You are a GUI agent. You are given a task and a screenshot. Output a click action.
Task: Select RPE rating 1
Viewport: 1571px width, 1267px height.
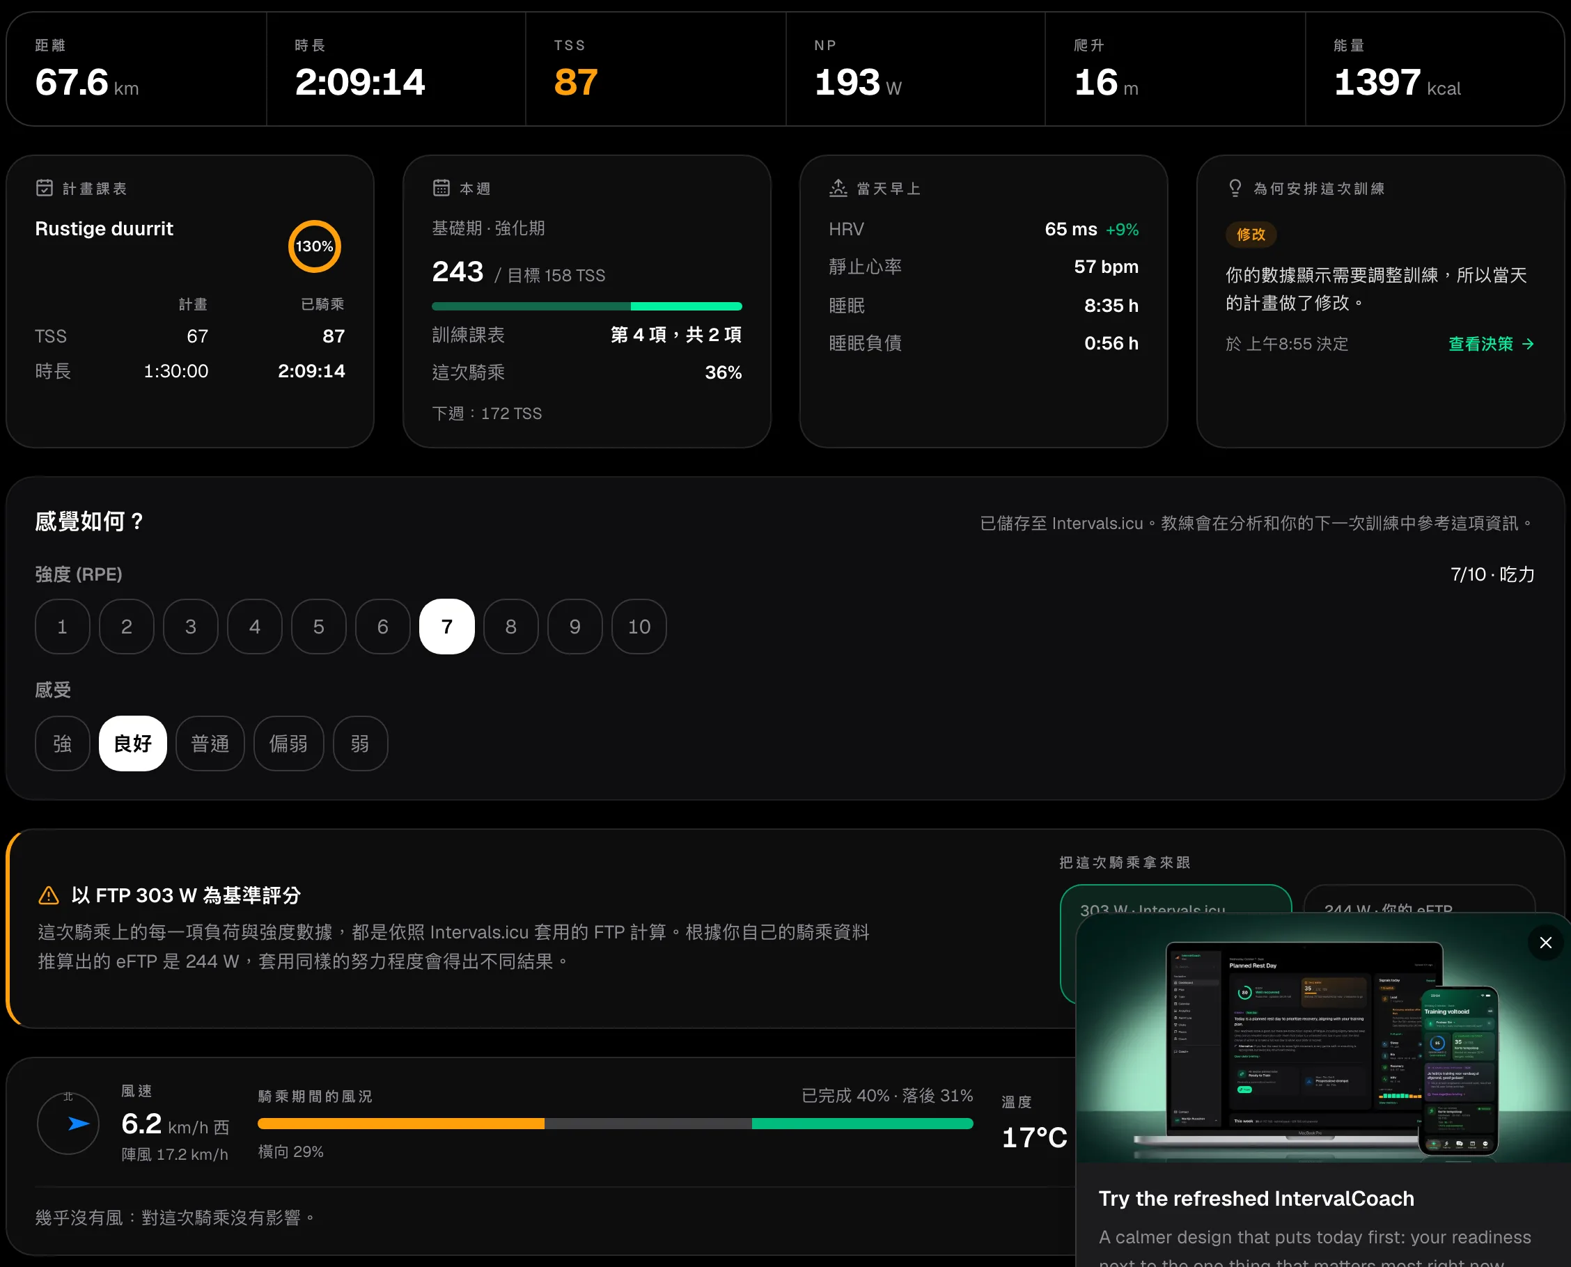click(63, 627)
